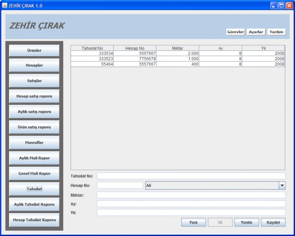Click the disabled Sil button
Screen dimensions: 295x236
(x=220, y=222)
